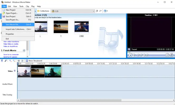Select Import into Collections entry
Screen dimensions: 175x105
click(x=18, y=29)
